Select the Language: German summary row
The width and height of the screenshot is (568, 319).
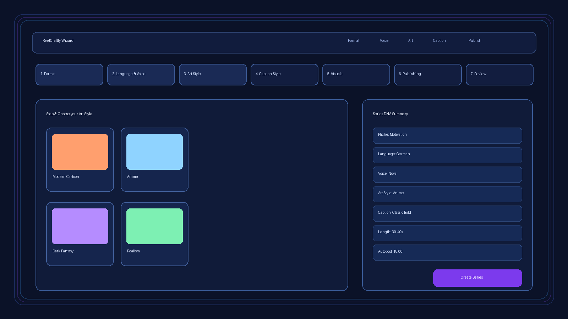447,155
